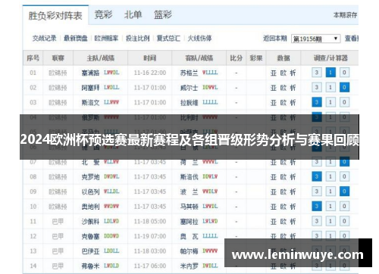Toggle the selected 3 box in the 克罗地 row
This screenshot has height=274, width=379.
(317, 176)
